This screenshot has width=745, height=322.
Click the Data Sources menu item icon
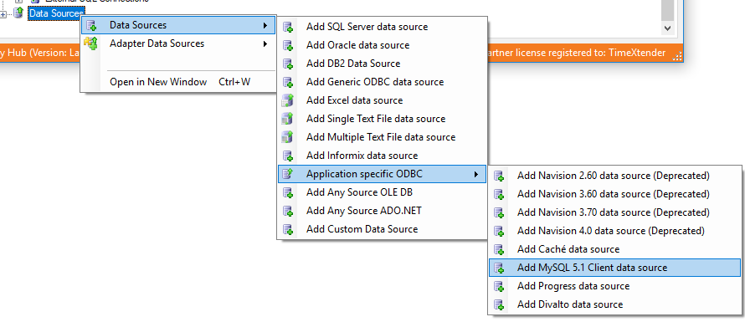point(91,26)
